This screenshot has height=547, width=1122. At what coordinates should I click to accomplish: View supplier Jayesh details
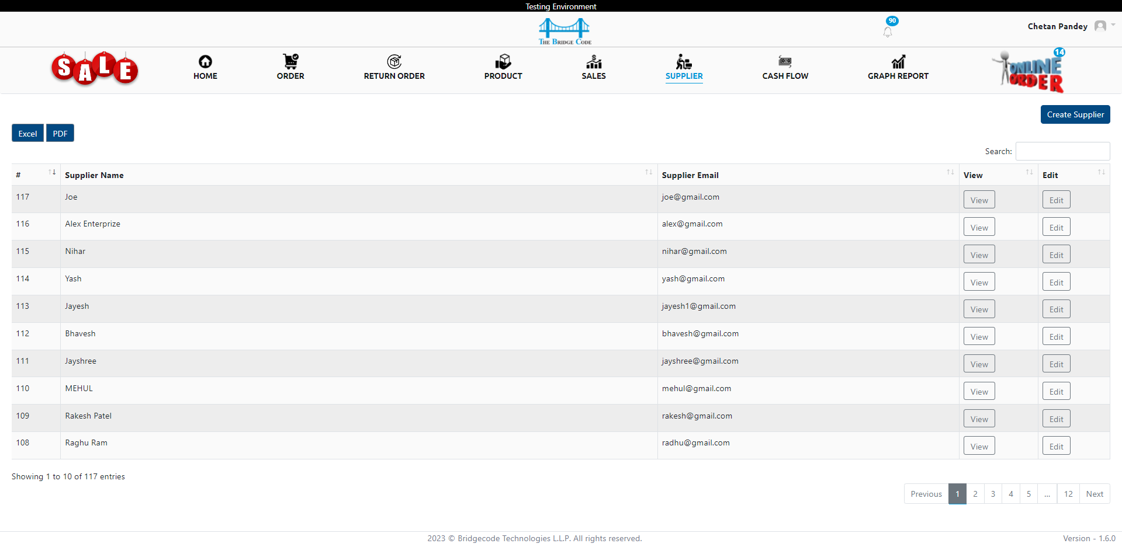pyautogui.click(x=979, y=309)
